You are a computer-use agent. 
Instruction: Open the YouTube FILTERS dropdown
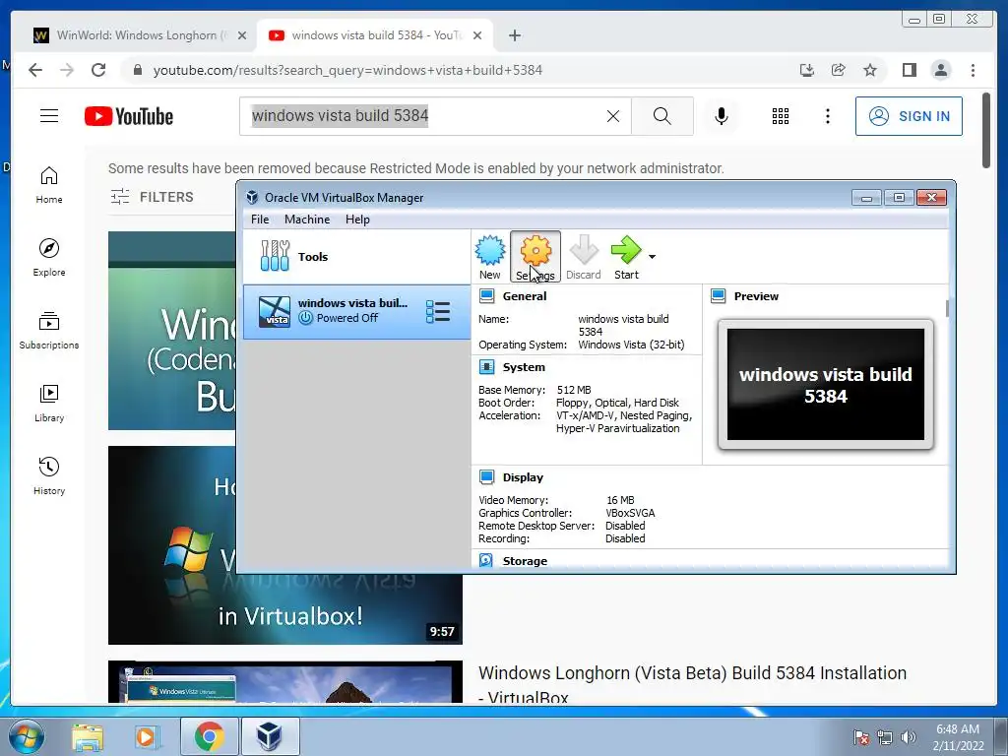(x=152, y=197)
